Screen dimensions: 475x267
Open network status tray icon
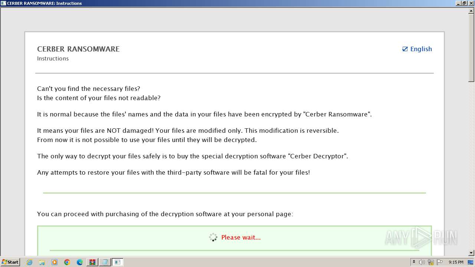431,262
